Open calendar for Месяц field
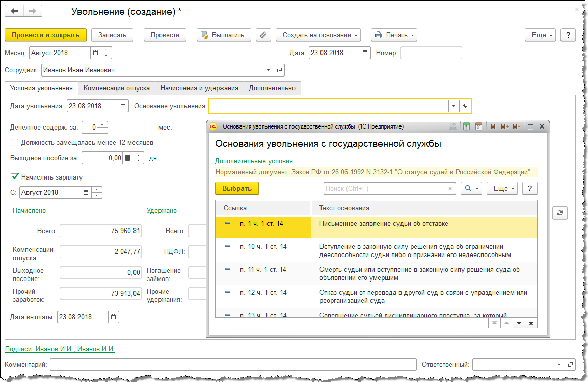The width and height of the screenshot is (588, 382). click(x=96, y=53)
